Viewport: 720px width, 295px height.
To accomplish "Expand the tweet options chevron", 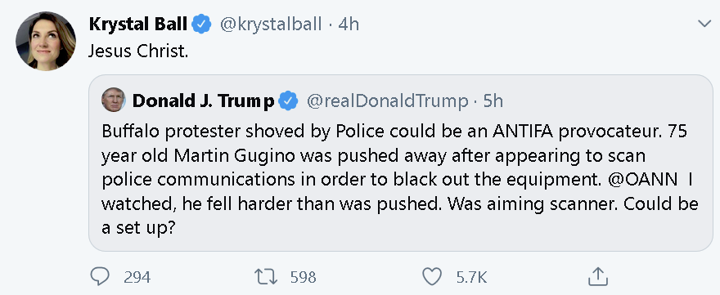I will (704, 24).
